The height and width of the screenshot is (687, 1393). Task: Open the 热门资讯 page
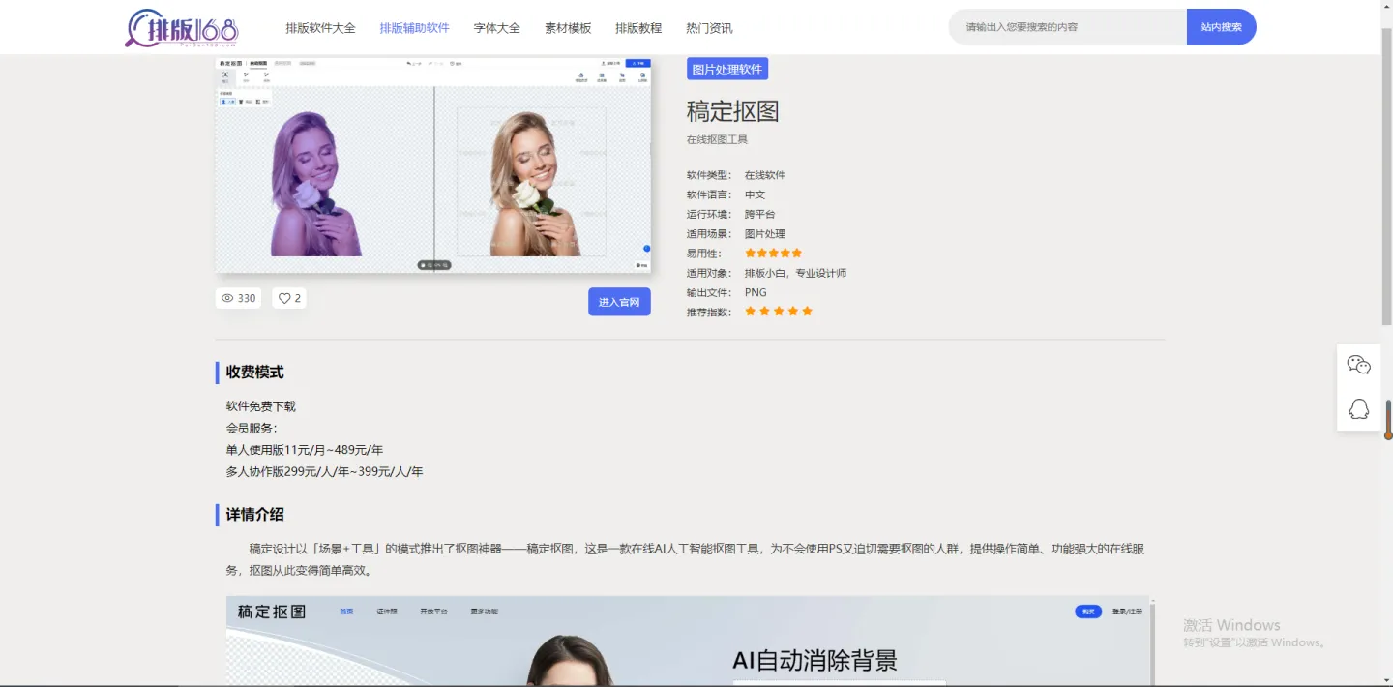(709, 28)
